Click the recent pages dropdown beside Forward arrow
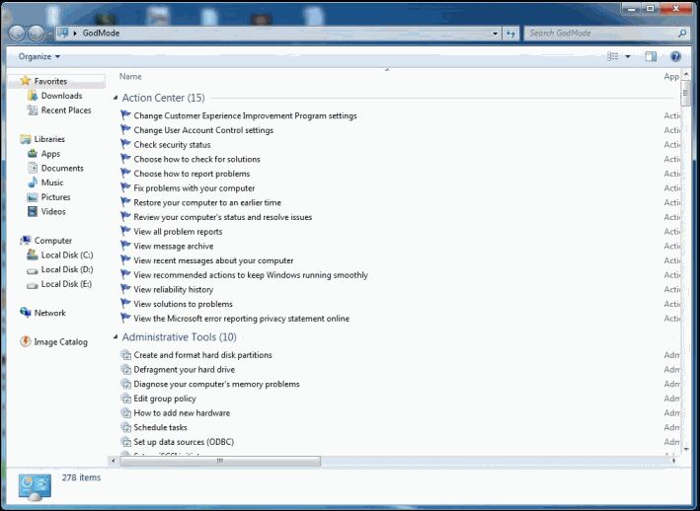 tap(50, 34)
